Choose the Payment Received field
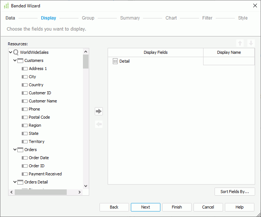This screenshot has height=217, width=261. point(45,174)
